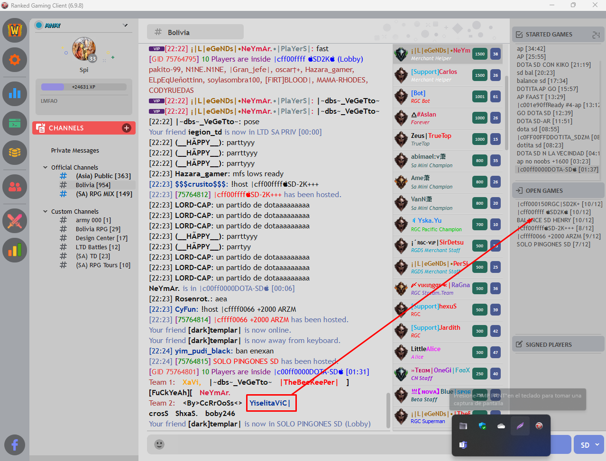Open the SD dropdown button
This screenshot has height=461, width=606.
tap(589, 445)
